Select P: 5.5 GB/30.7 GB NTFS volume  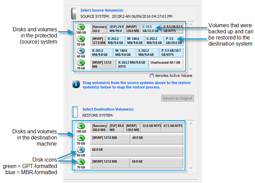171,52
